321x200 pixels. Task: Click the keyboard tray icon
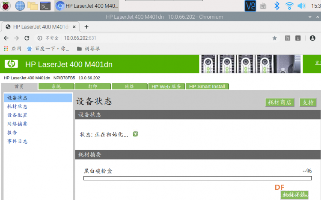tap(263, 6)
